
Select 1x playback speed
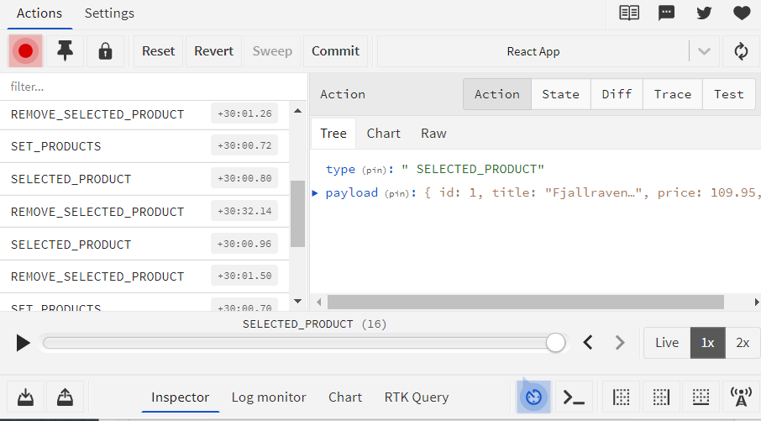(x=707, y=343)
